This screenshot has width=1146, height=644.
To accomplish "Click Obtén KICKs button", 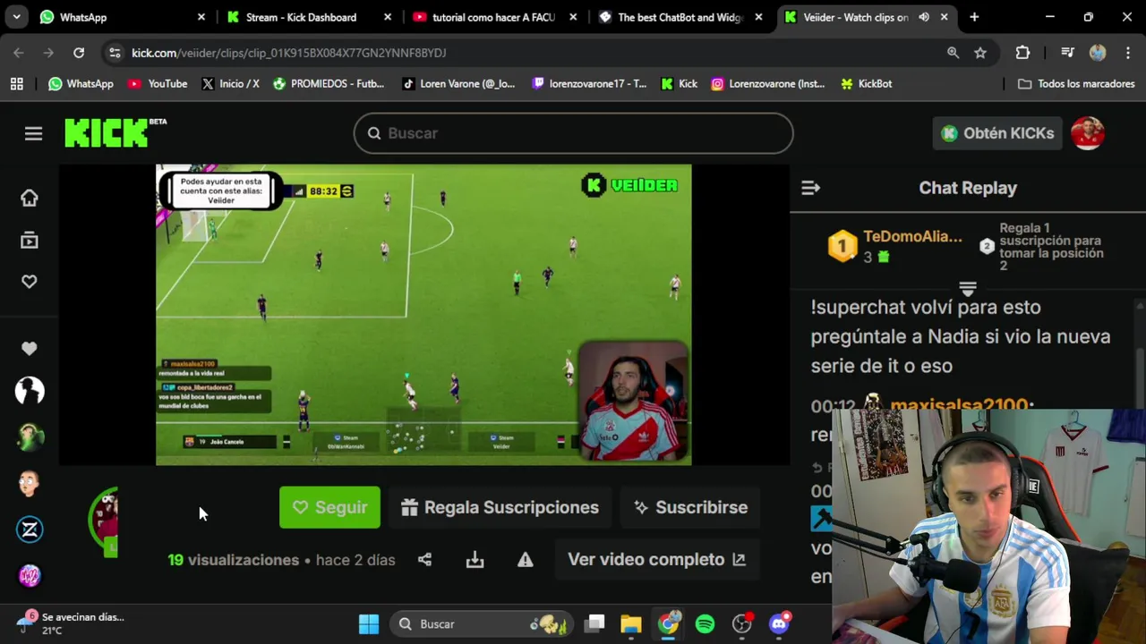I will pyautogui.click(x=997, y=133).
